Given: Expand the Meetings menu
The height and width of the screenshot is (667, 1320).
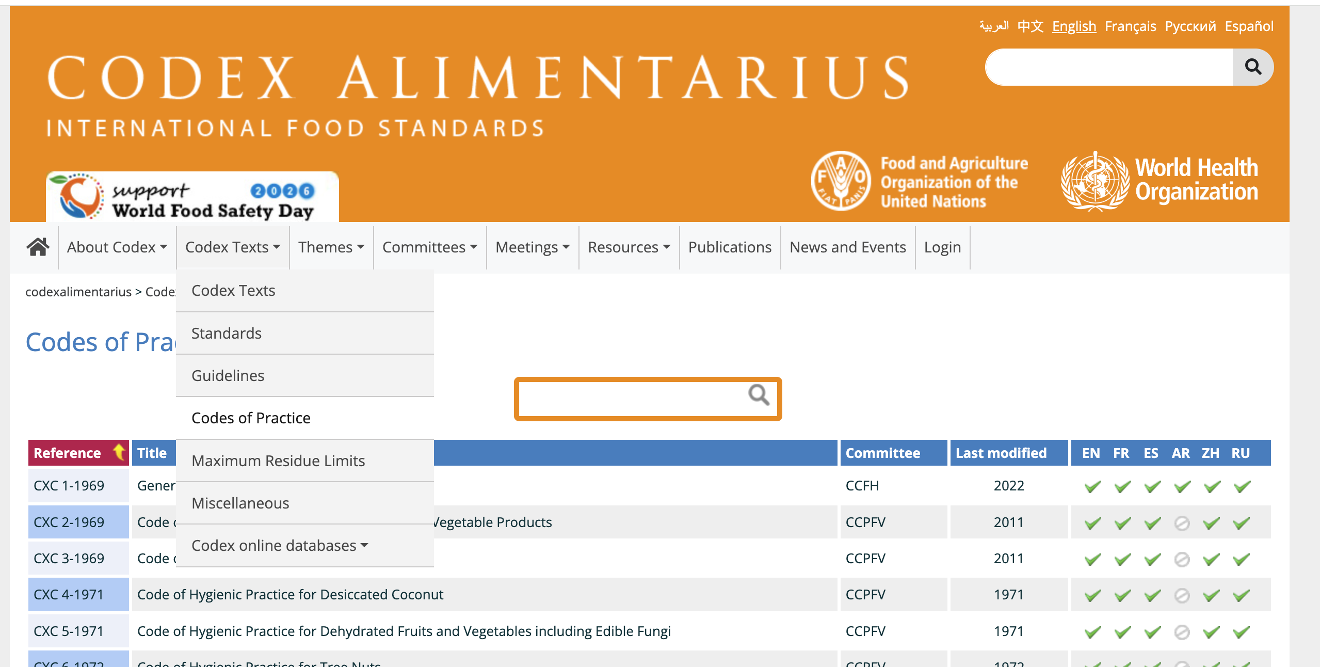Looking at the screenshot, I should [x=533, y=247].
